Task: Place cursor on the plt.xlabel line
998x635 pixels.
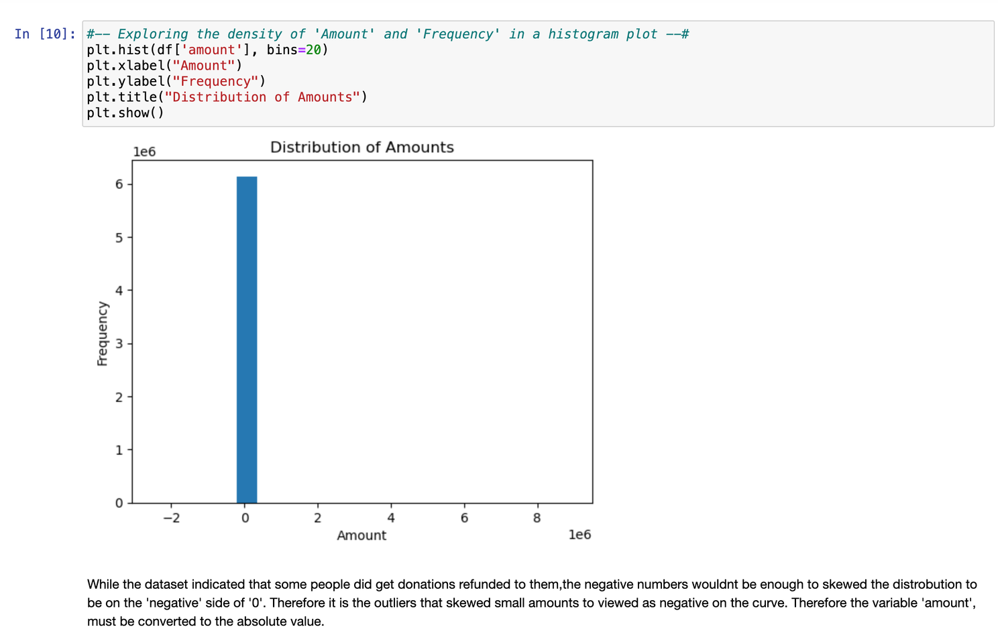Action: [164, 66]
